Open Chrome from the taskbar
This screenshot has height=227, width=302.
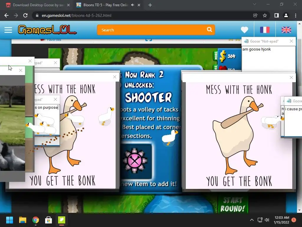(x=36, y=220)
